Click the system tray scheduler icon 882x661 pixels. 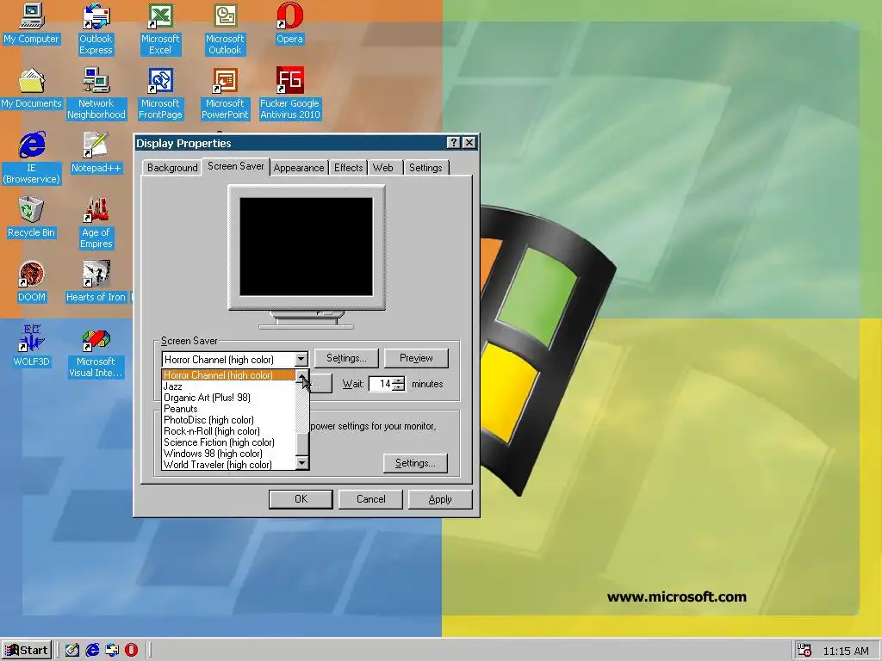point(804,651)
